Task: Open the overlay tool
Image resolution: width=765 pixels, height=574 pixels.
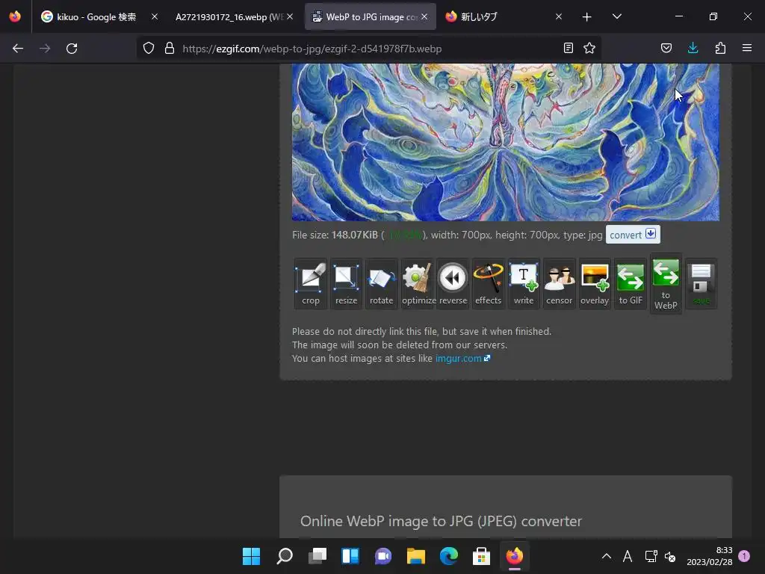Action: [x=595, y=284]
